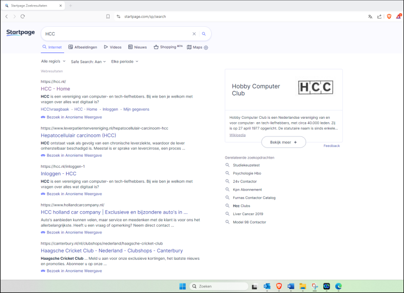Click the share page icon
The width and height of the screenshot is (404, 293).
point(379,16)
